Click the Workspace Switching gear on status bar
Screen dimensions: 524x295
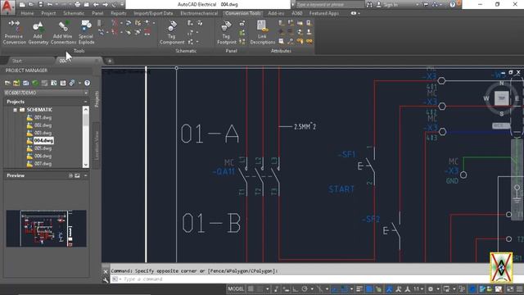(431, 289)
